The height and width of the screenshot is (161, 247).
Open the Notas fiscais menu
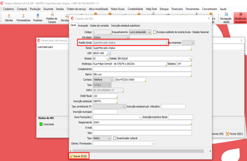click(118, 9)
